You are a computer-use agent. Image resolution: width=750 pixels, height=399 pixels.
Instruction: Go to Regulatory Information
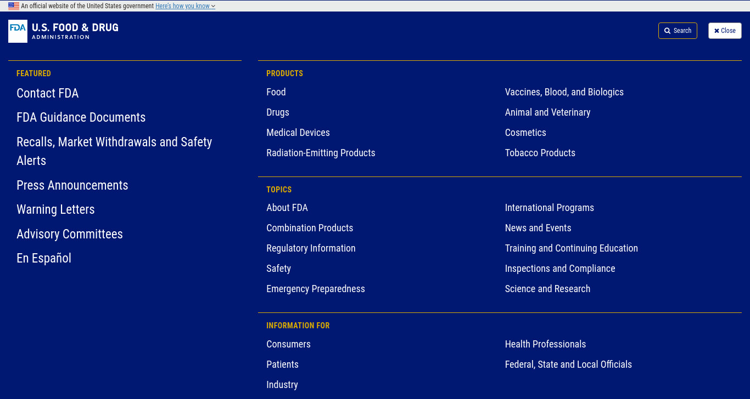point(311,248)
